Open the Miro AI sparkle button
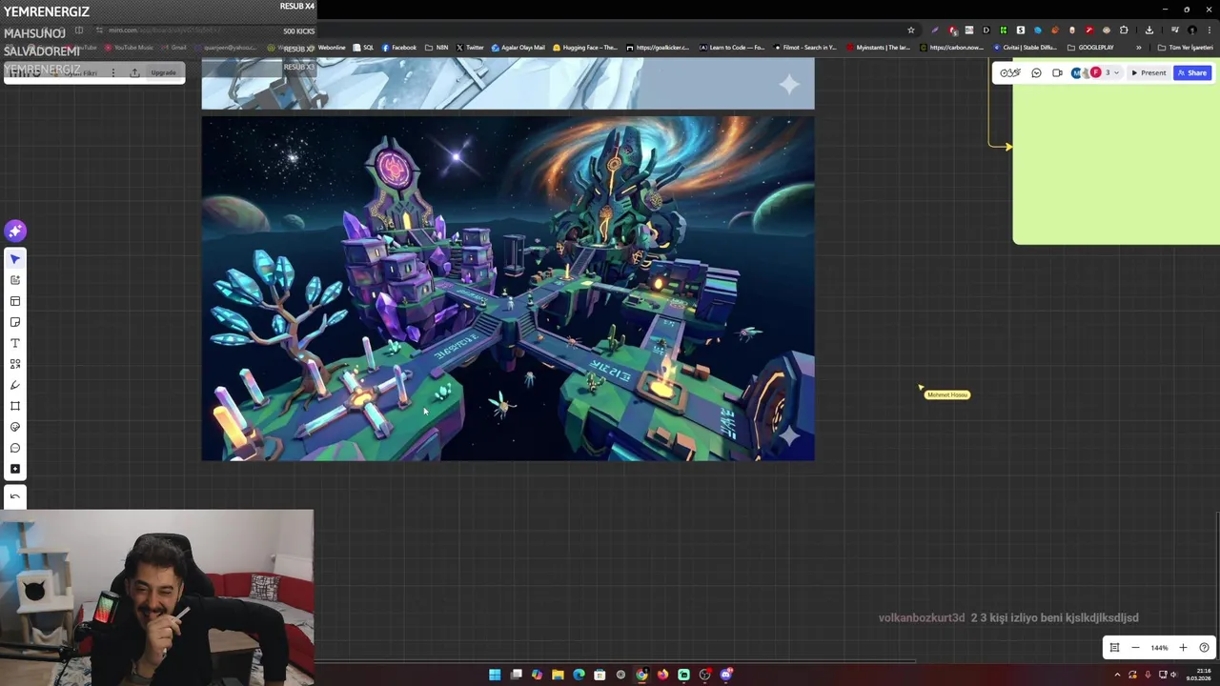1220x686 pixels. tap(14, 231)
